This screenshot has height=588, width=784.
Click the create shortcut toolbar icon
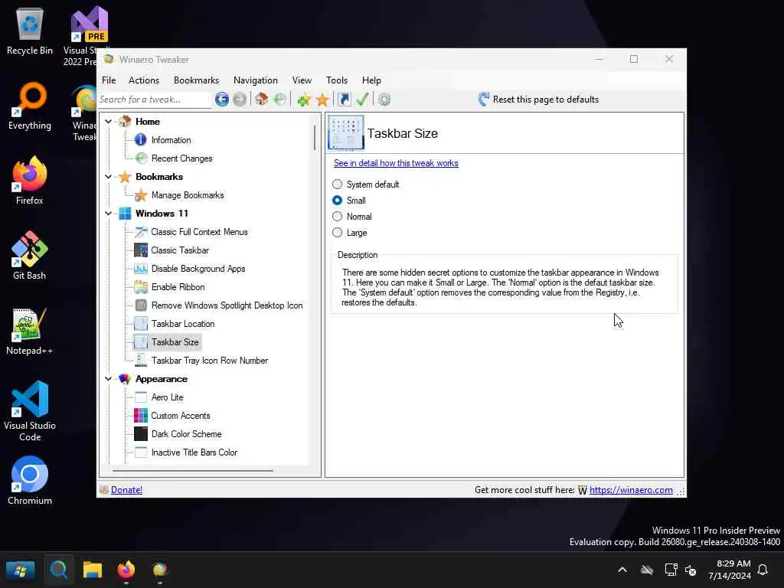344,100
